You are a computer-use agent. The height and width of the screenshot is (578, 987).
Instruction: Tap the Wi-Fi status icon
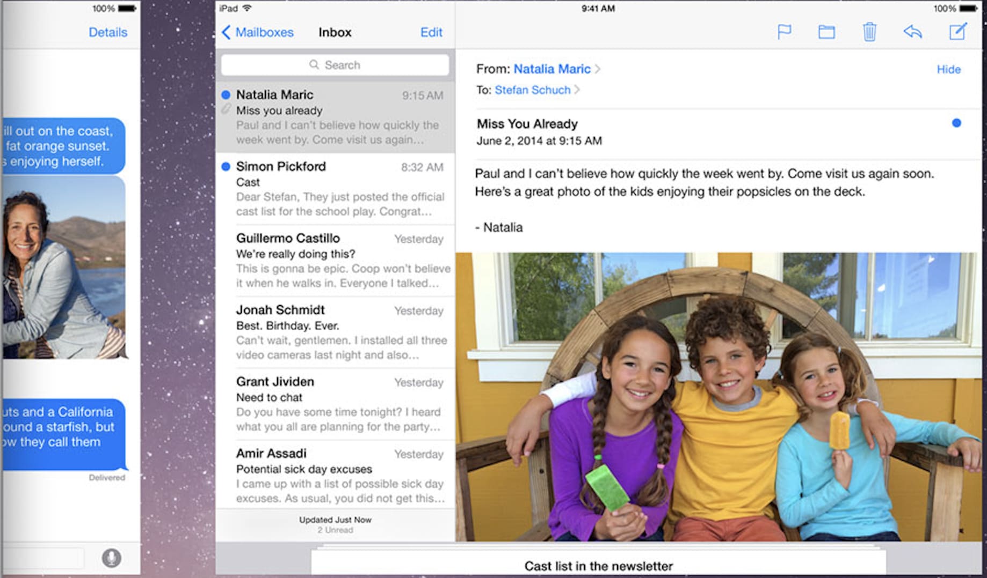pyautogui.click(x=247, y=8)
